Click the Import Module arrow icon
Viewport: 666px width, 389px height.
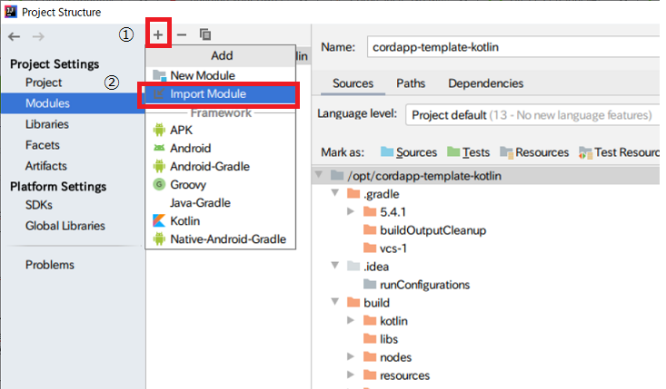pos(159,93)
